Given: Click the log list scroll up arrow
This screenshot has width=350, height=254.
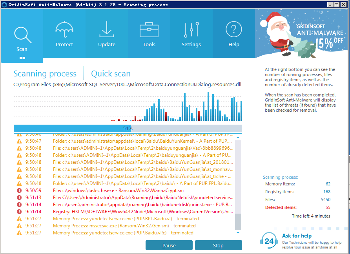Looking at the screenshot, I should [x=238, y=137].
